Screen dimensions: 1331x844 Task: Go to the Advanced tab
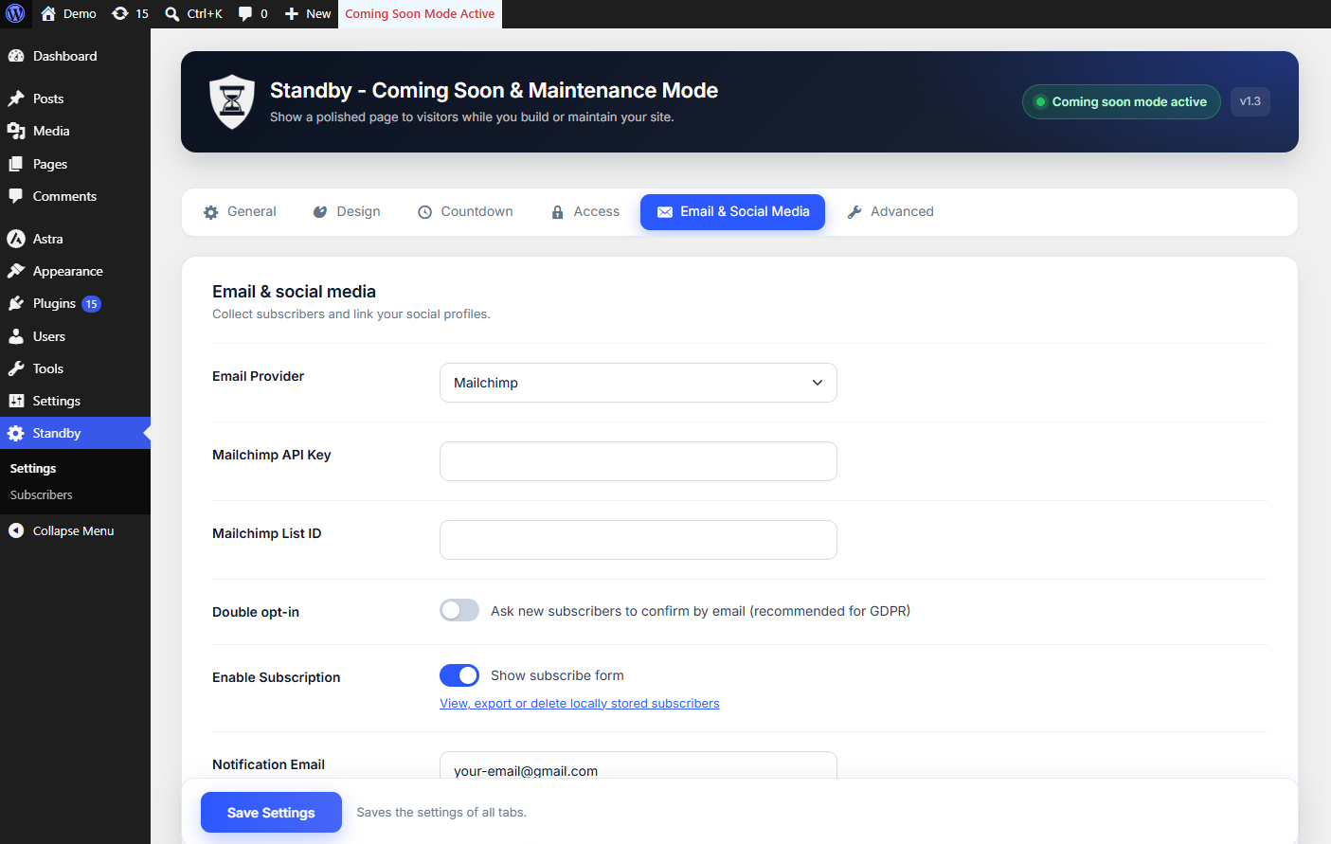[x=890, y=211]
